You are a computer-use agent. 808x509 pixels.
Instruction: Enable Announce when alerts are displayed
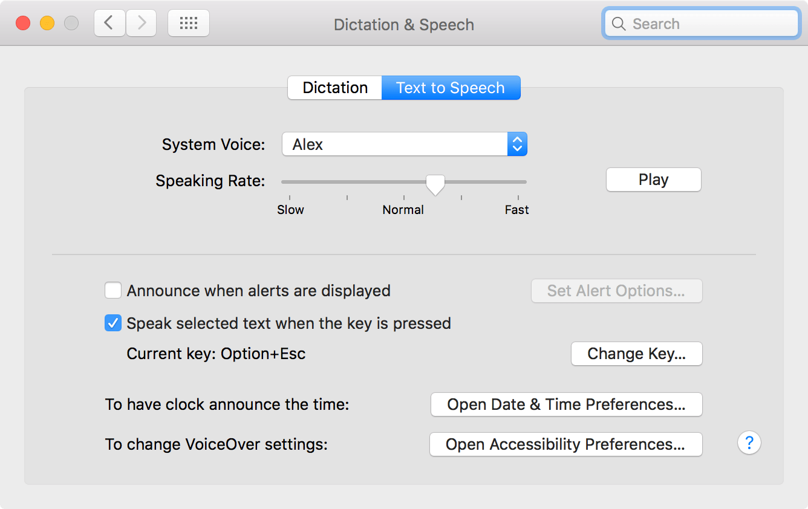tap(113, 291)
